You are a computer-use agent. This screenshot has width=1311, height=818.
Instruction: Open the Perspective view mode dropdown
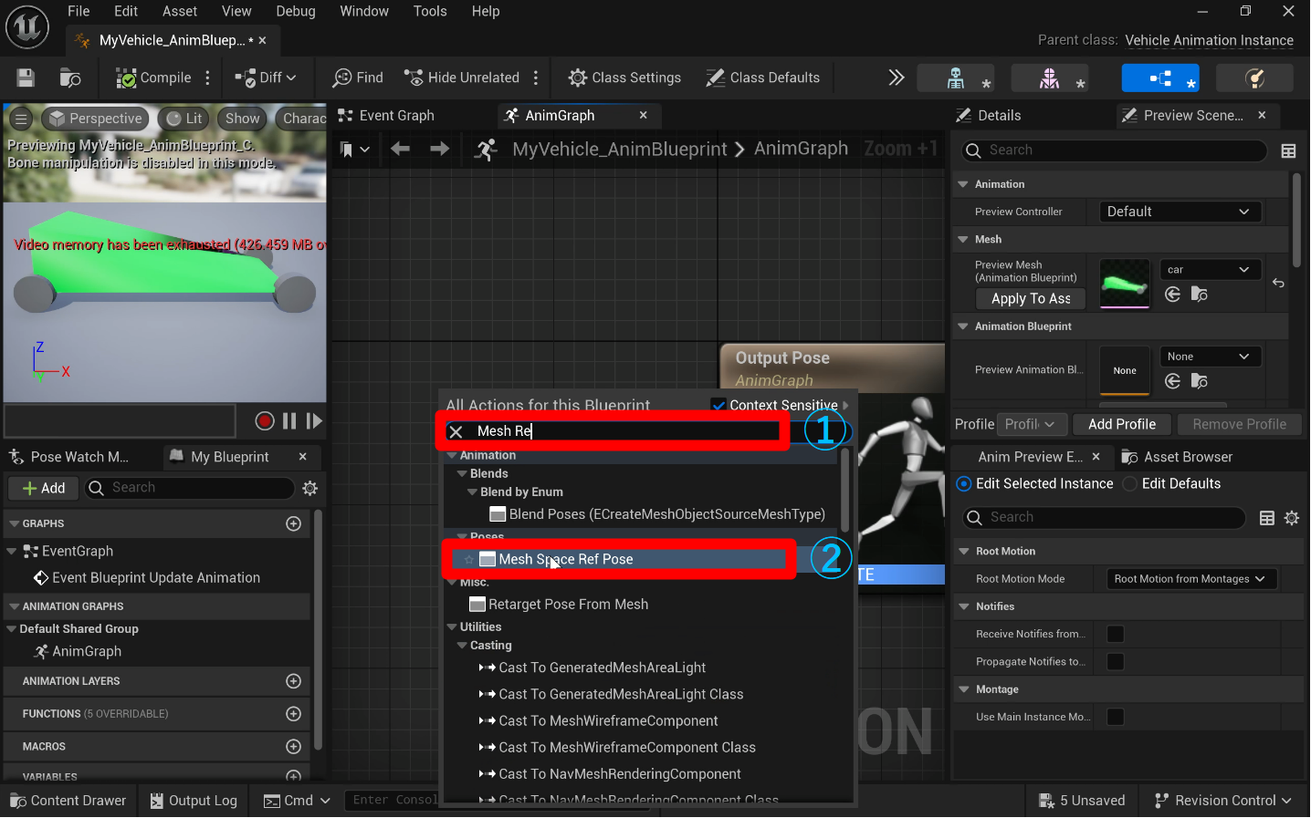(x=95, y=119)
